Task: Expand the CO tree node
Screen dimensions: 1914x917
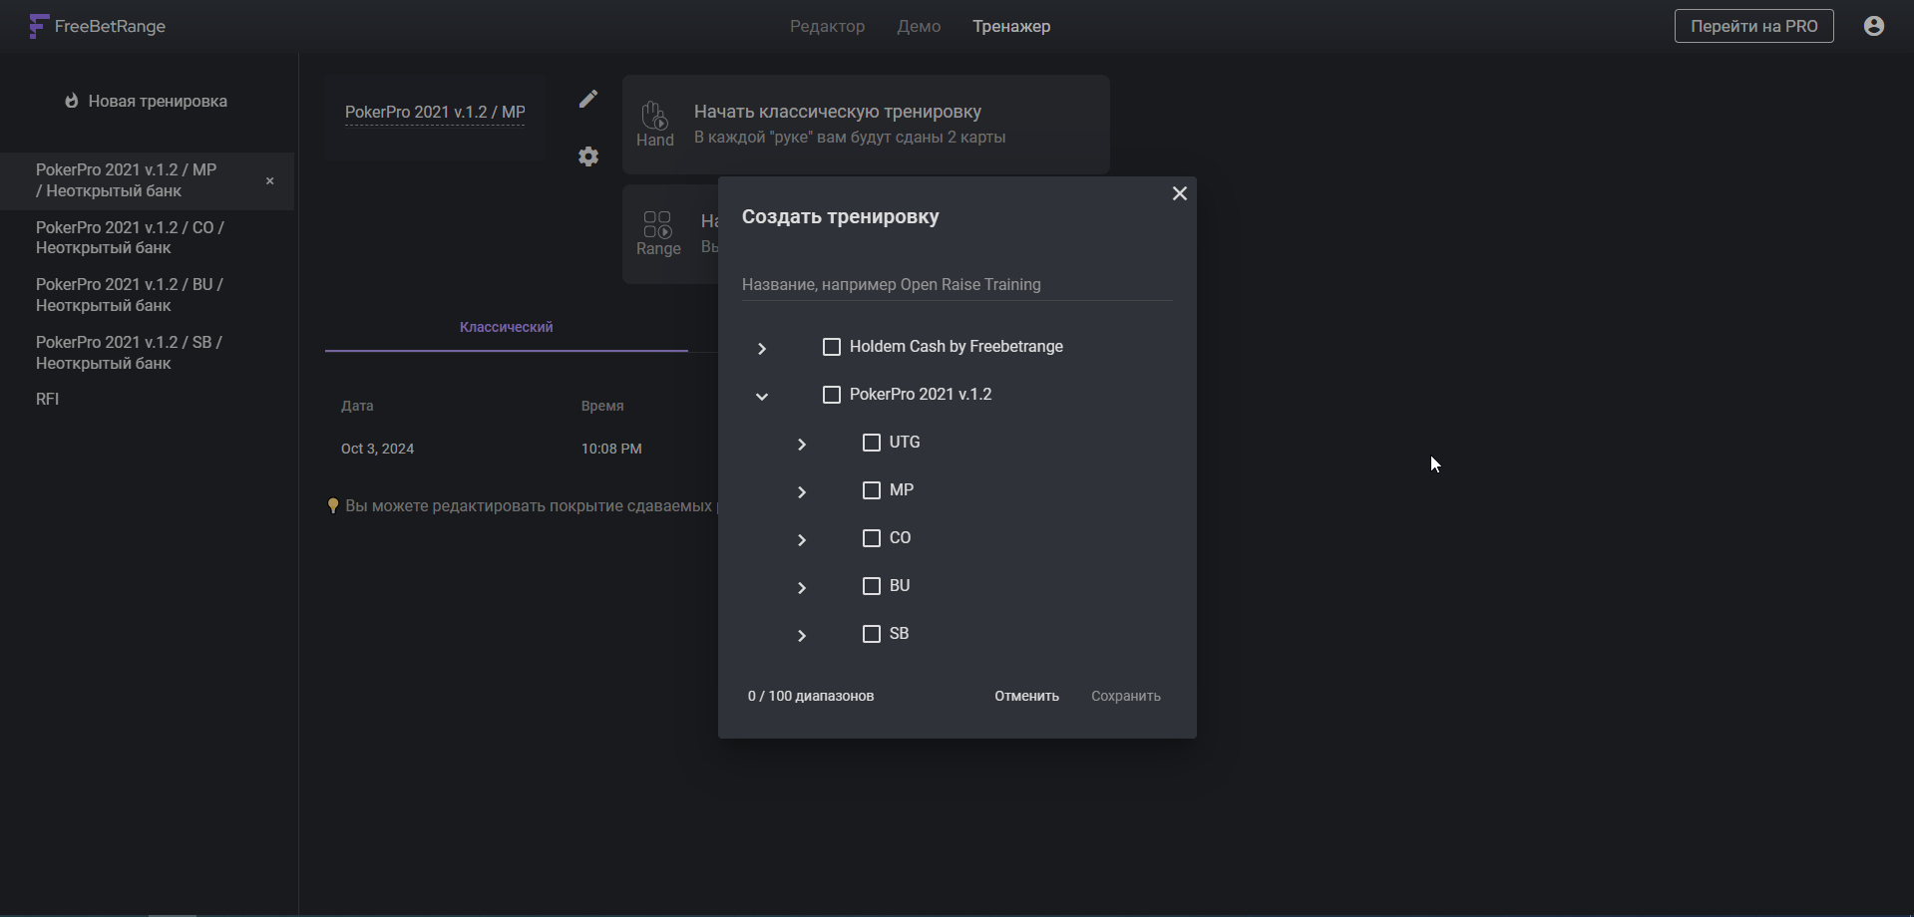Action: coord(802,539)
